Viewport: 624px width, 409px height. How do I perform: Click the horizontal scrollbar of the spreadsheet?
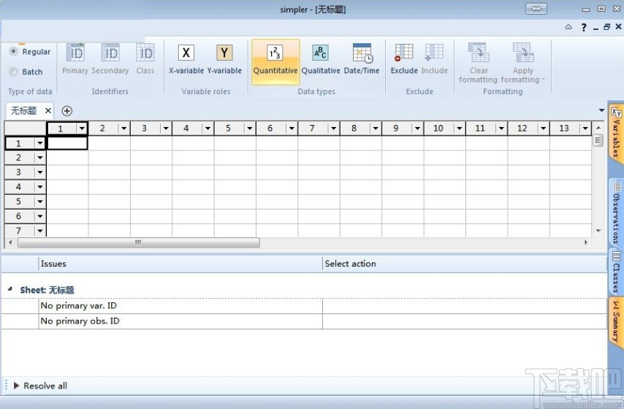coord(138,242)
